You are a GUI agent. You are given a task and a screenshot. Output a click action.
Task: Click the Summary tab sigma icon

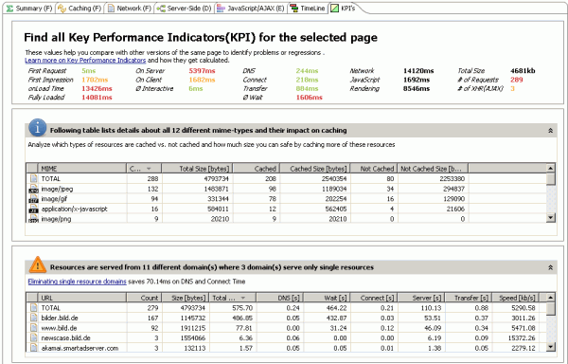click(x=9, y=8)
